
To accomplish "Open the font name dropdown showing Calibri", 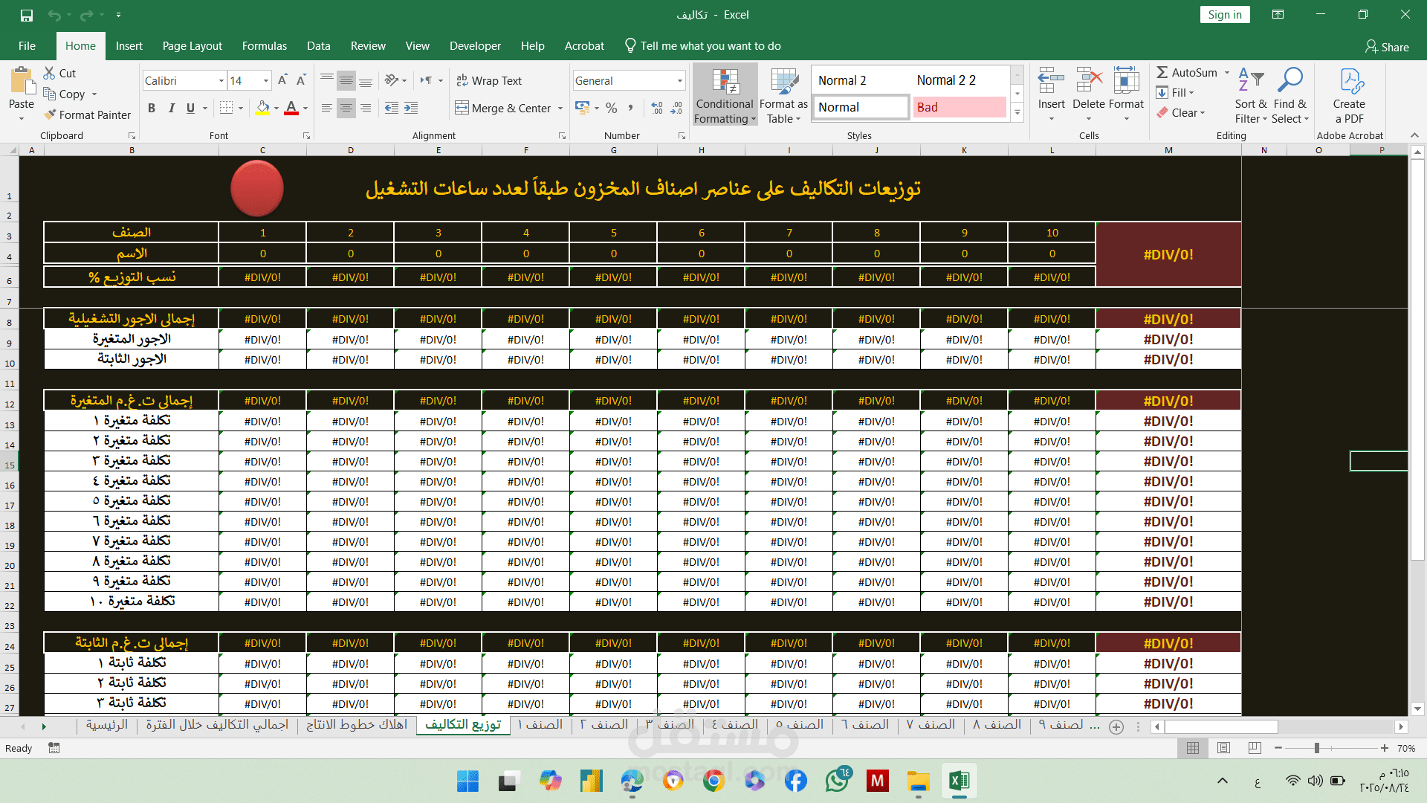I will click(221, 80).
